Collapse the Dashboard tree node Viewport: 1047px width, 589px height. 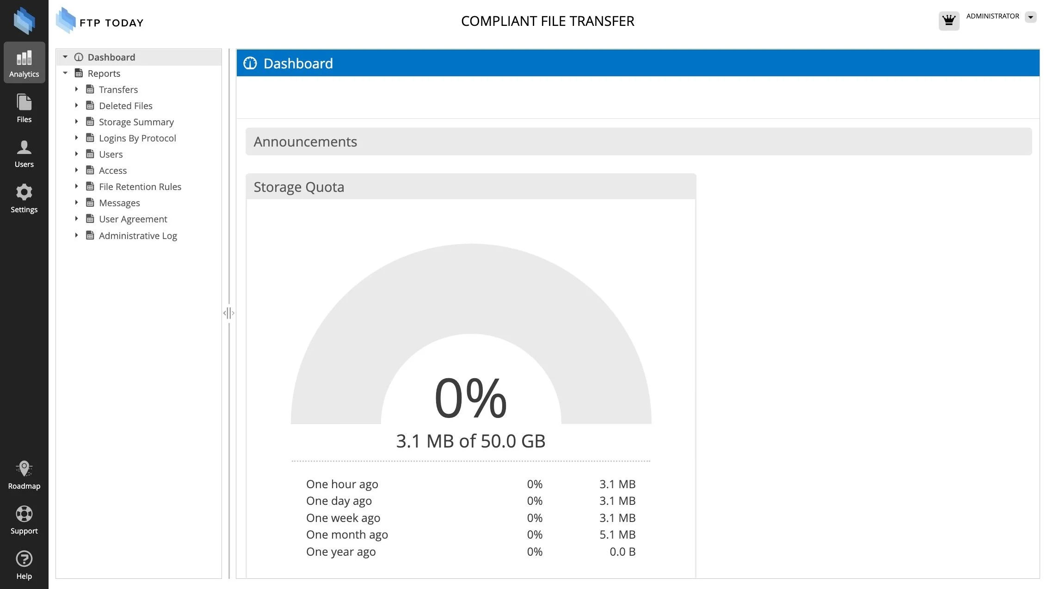(65, 57)
